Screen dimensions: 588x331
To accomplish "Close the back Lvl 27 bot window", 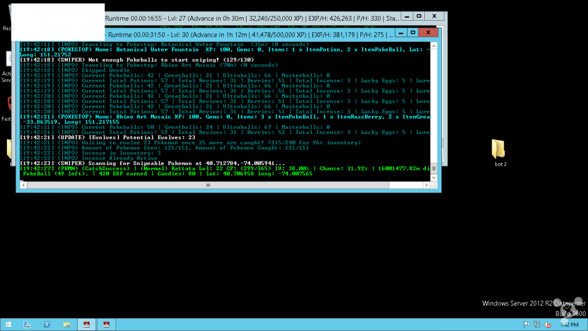I will (x=435, y=16).
